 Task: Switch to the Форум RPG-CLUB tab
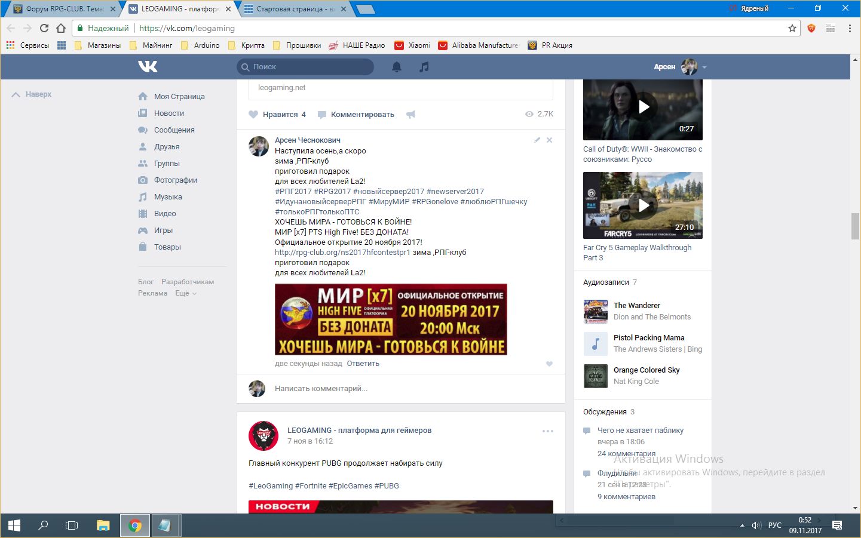point(64,9)
